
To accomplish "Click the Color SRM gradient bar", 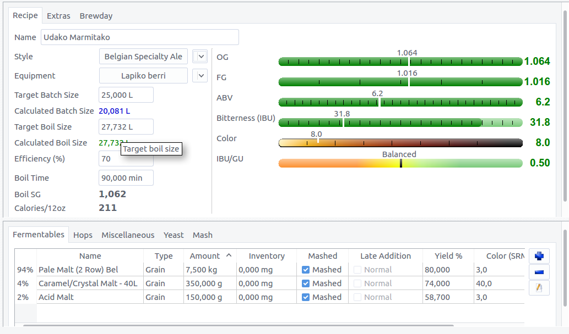I will point(400,143).
